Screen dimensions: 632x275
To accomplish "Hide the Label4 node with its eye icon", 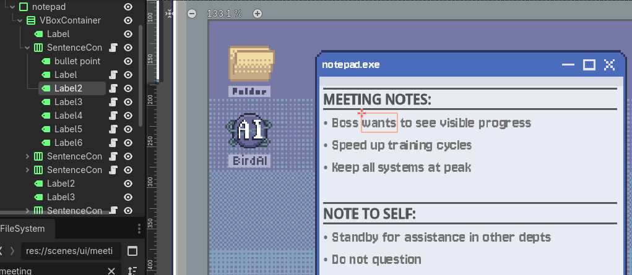I will coord(128,116).
